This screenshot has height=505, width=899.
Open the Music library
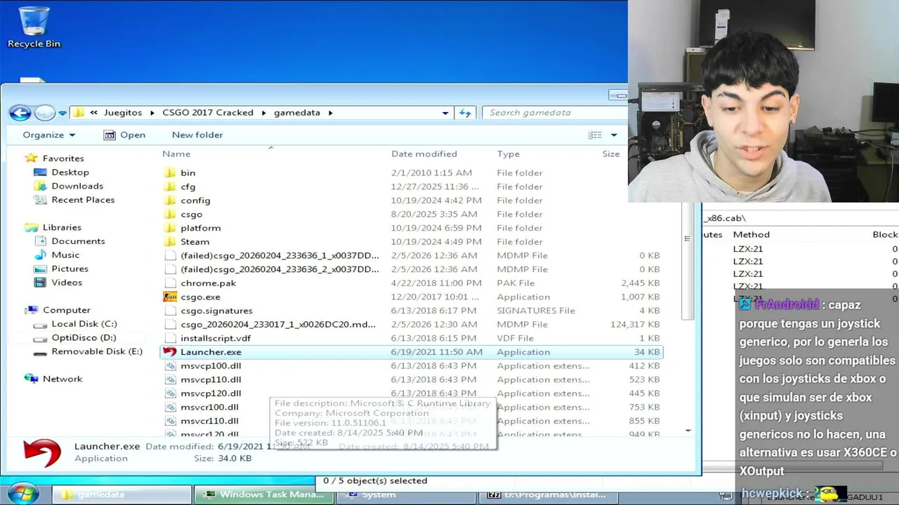tap(65, 255)
